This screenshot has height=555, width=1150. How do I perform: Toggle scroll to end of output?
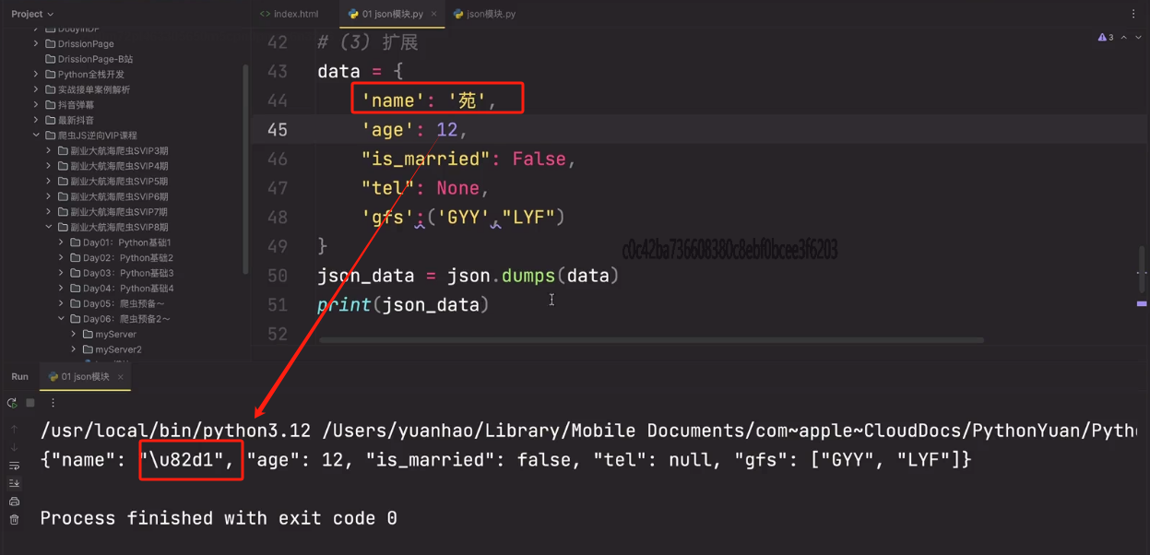tap(14, 483)
